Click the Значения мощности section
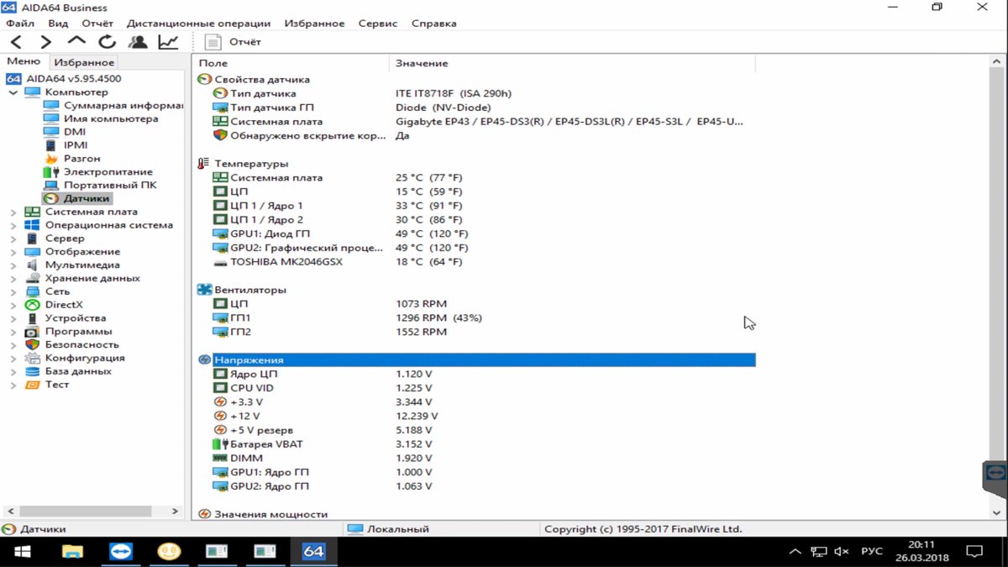This screenshot has height=567, width=1008. click(x=270, y=514)
